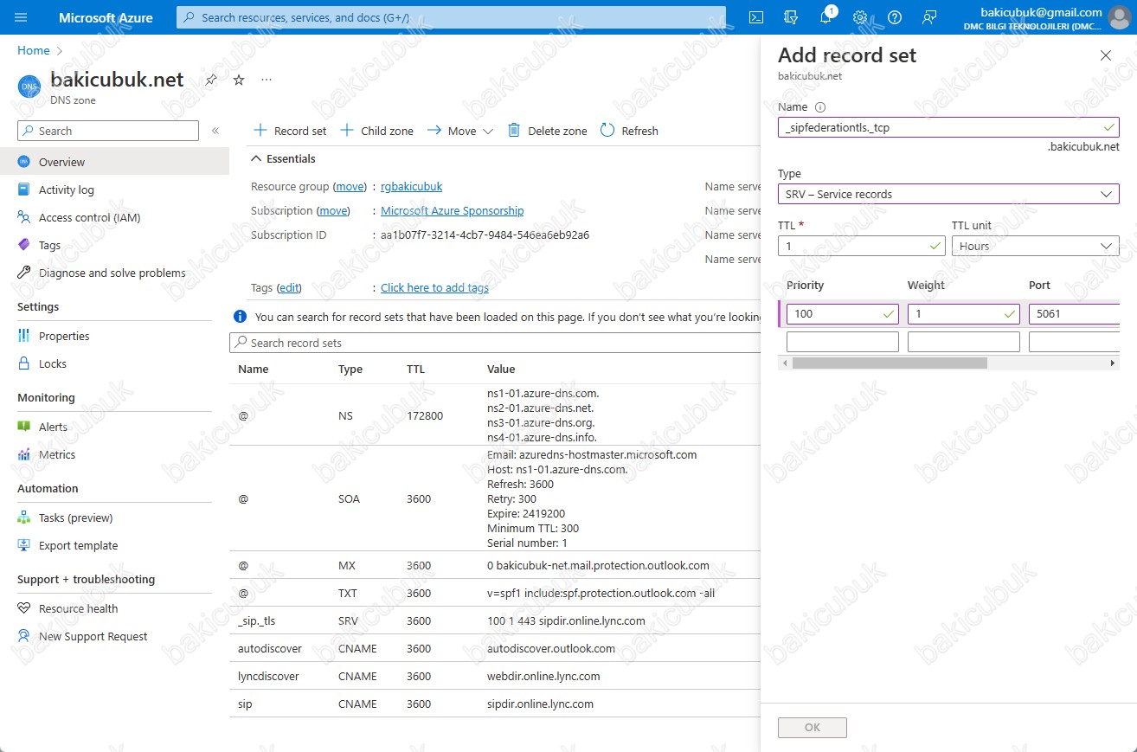Open the Help question mark icon

pos(895,17)
